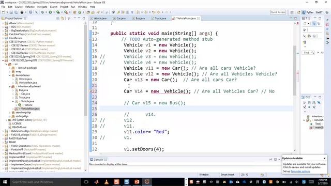Click the Windows search box on taskbar
This screenshot has height=186, width=331.
(x=46, y=182)
